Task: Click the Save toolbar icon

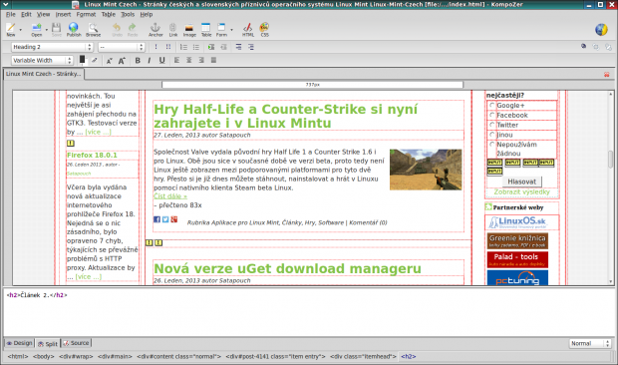Action: point(57,30)
